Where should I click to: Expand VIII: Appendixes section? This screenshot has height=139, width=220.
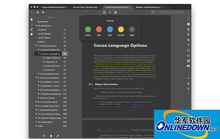pos(36,122)
